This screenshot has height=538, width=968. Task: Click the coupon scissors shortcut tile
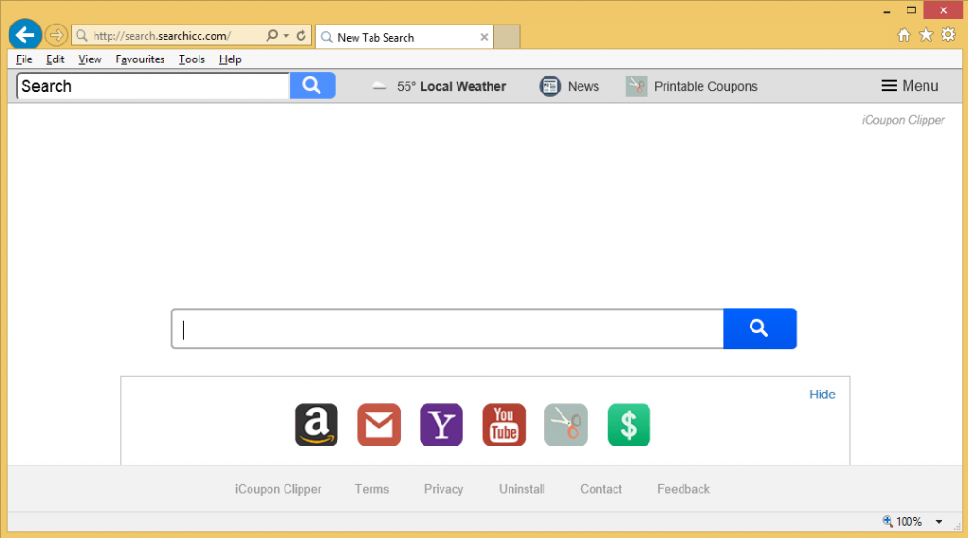coord(566,425)
